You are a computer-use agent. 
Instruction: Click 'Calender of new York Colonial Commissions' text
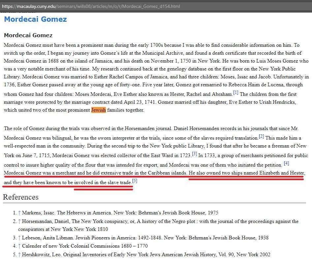pos(85,246)
